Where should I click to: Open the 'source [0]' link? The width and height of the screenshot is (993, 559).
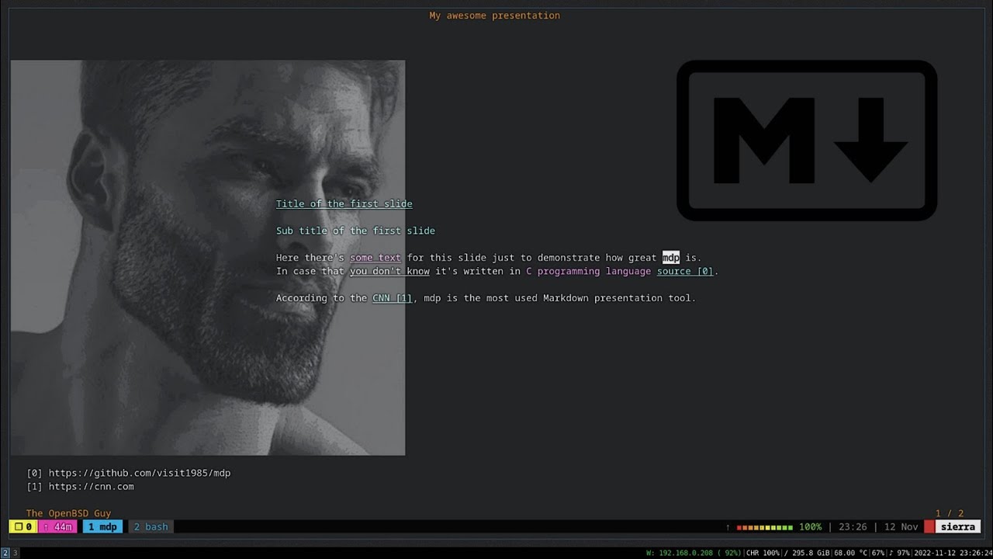[x=685, y=272]
